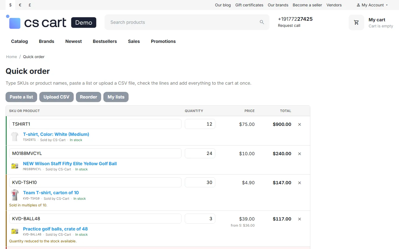Image resolution: width=399 pixels, height=249 pixels.
Task: Go to Home in the breadcrumb
Action: [x=11, y=57]
